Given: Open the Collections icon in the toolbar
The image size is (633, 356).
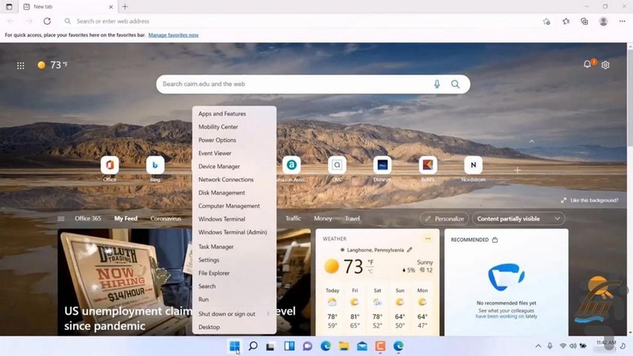Looking at the screenshot, I should pyautogui.click(x=584, y=21).
